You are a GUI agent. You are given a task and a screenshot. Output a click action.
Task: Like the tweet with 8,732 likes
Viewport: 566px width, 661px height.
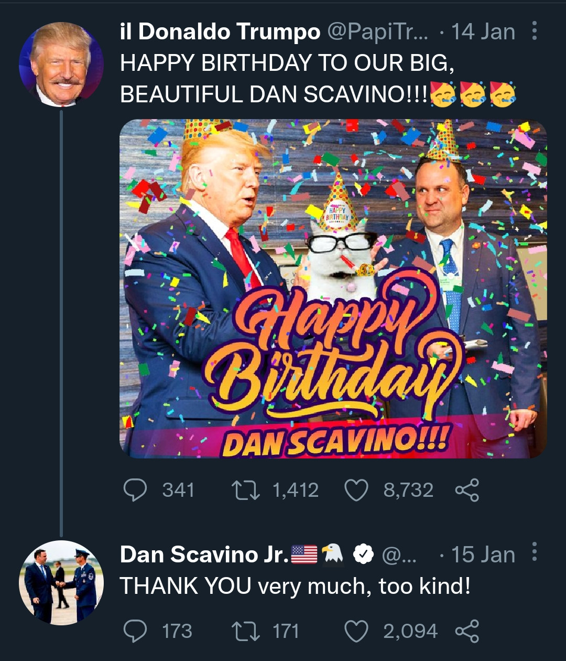(x=356, y=490)
